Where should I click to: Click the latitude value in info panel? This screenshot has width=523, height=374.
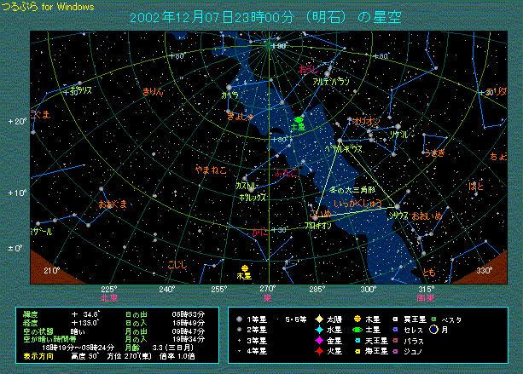(85, 314)
